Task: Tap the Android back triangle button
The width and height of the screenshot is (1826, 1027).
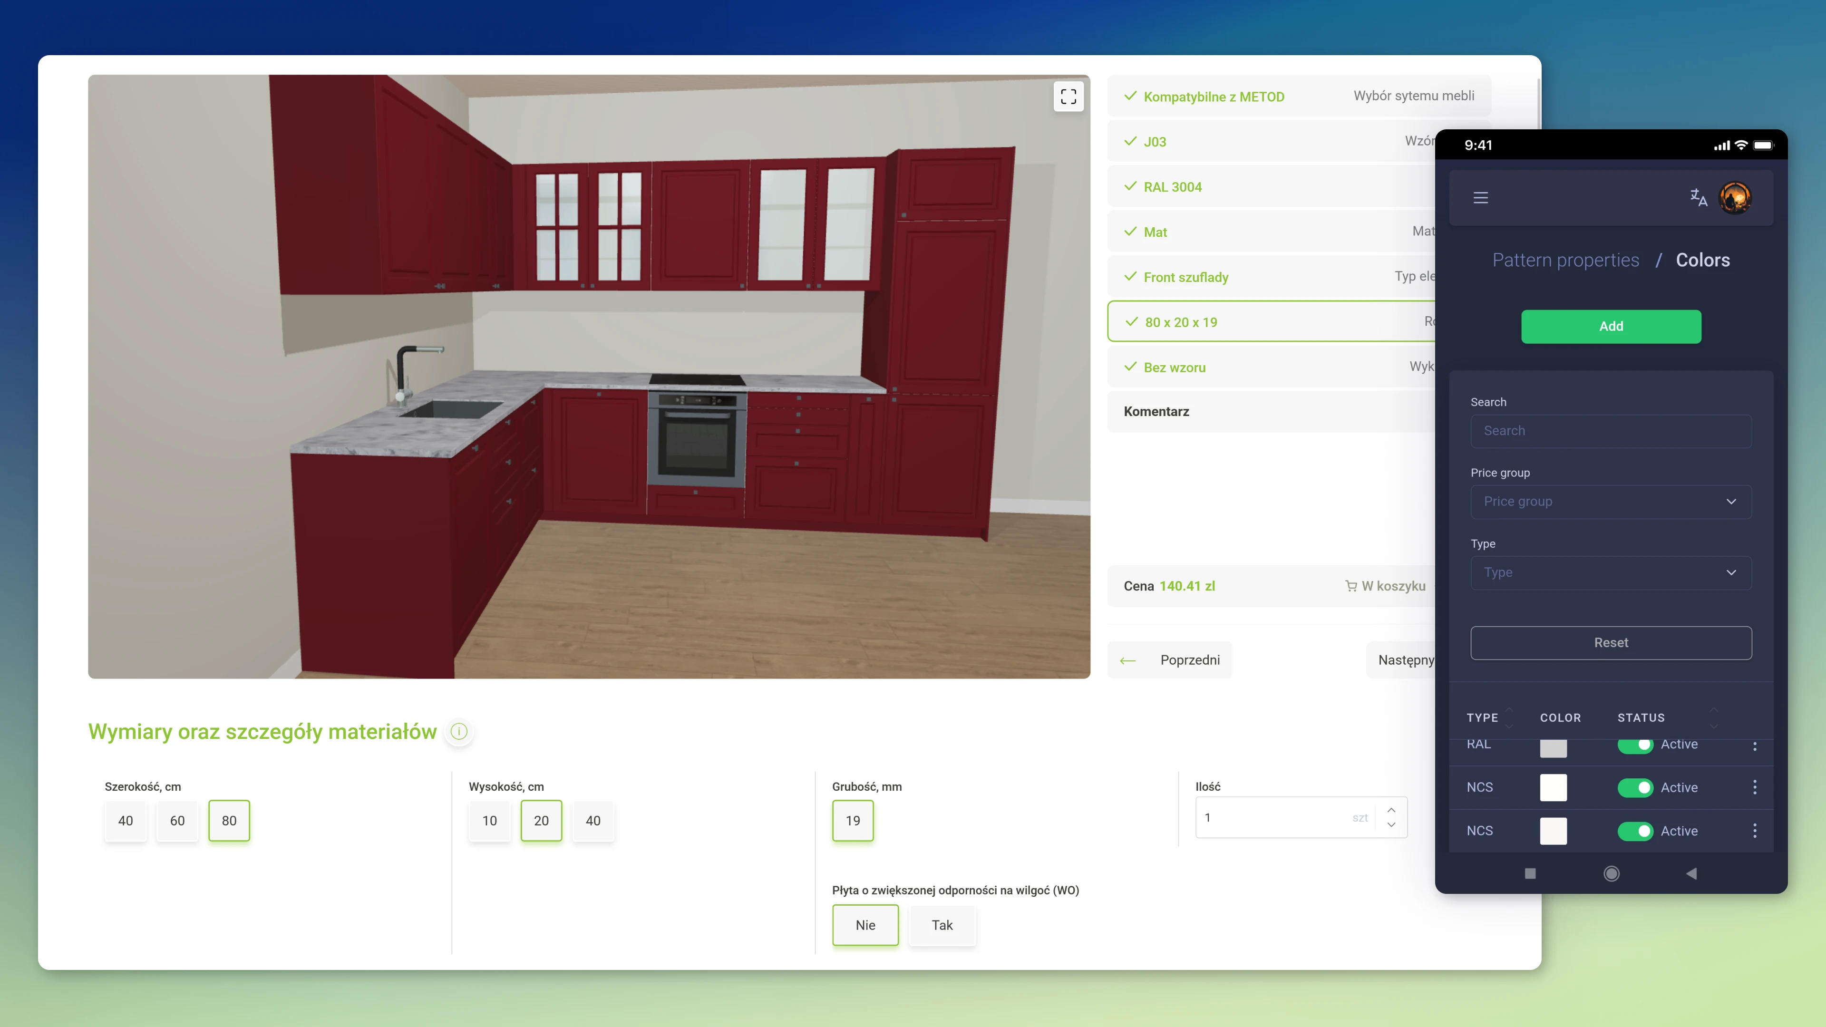Action: (1691, 873)
